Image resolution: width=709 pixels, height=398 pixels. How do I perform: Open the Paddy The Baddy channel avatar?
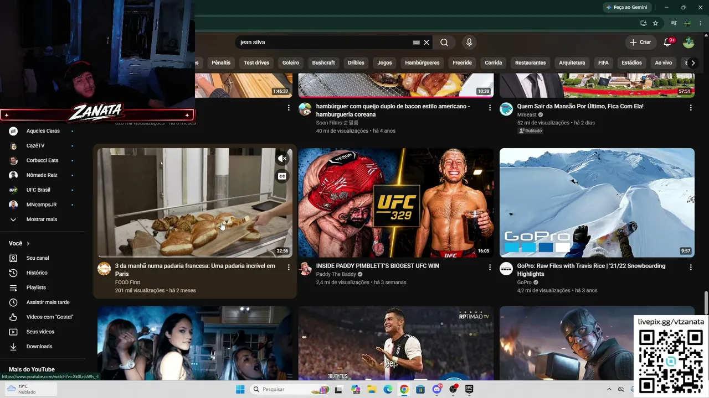(x=305, y=269)
